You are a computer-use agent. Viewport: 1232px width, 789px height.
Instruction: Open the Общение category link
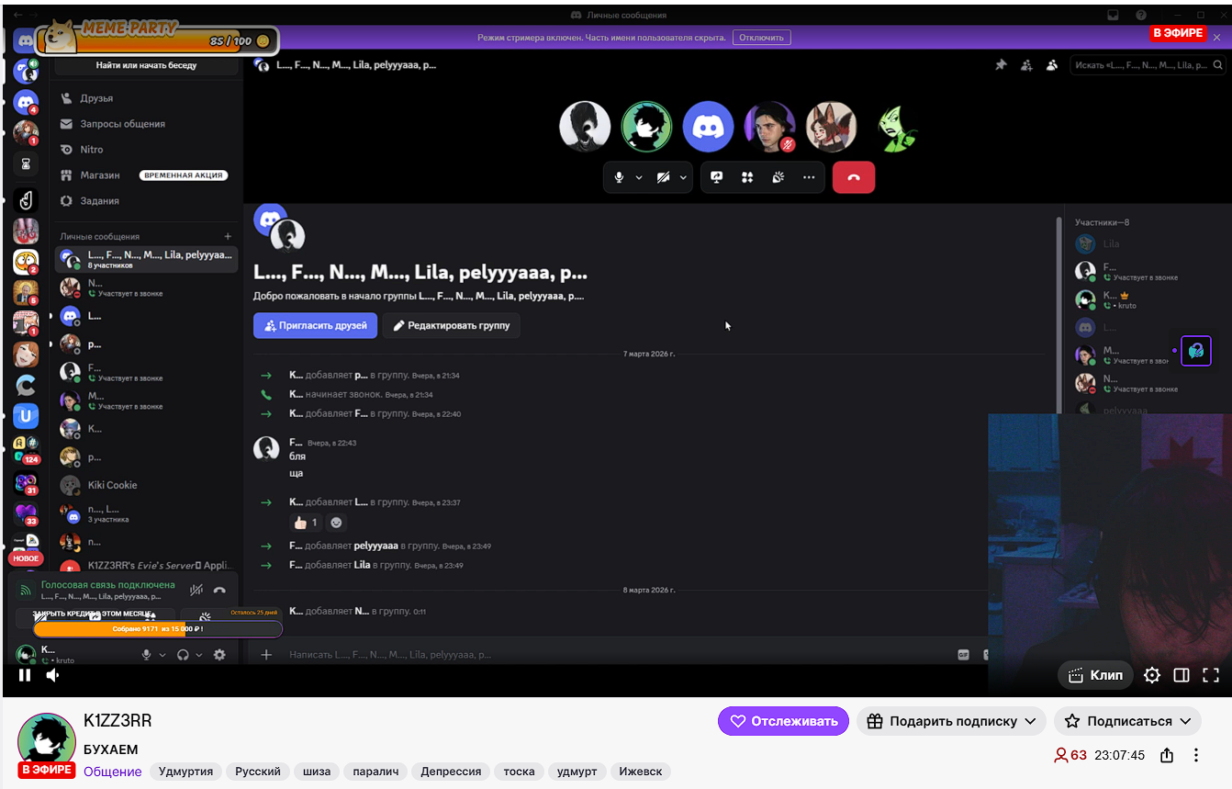pyautogui.click(x=113, y=772)
